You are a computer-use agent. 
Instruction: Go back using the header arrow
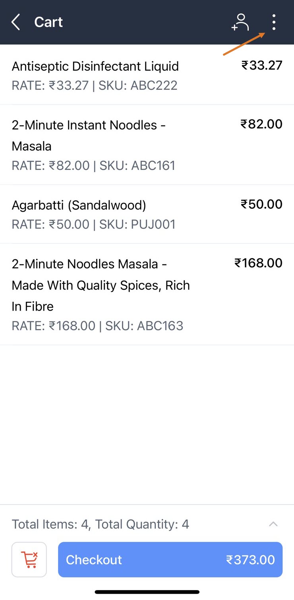coord(16,22)
